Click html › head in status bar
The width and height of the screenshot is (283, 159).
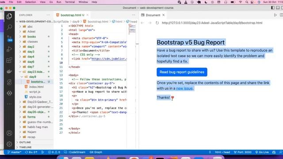pyautogui.click(x=222, y=152)
